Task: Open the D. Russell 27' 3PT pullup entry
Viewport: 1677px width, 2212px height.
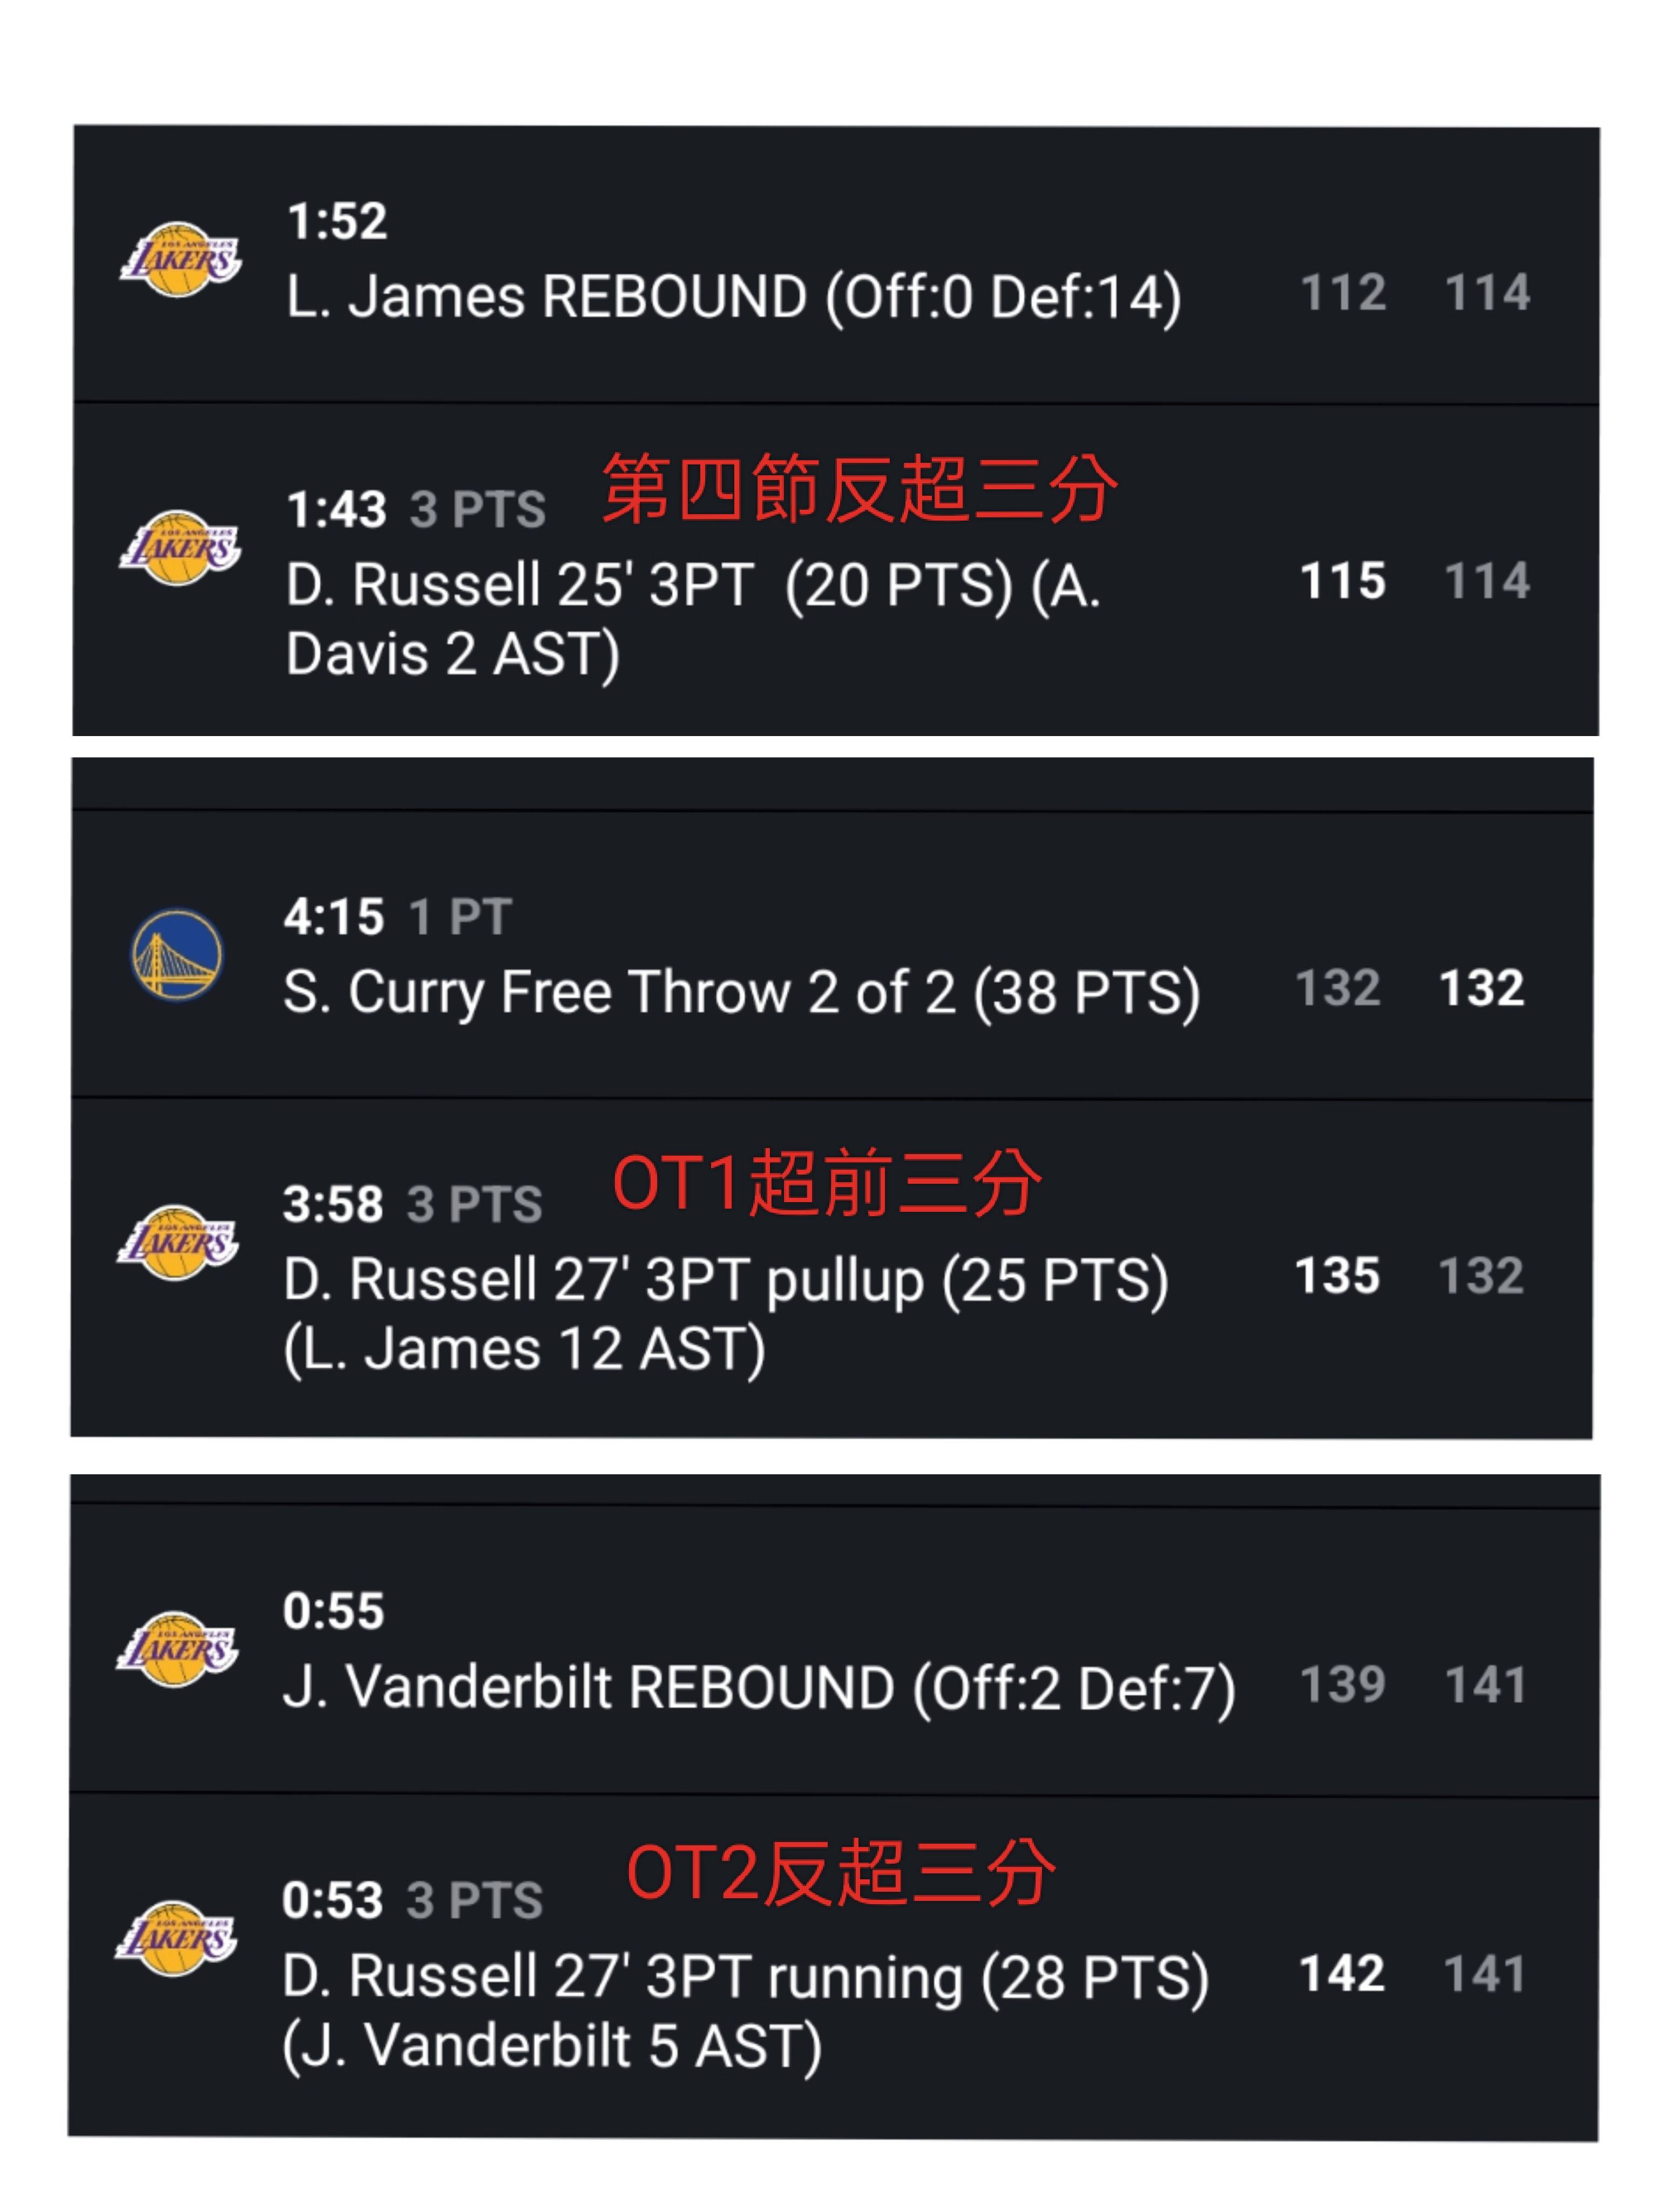Action: pos(832,1268)
